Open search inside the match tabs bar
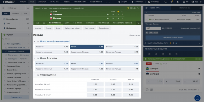 pyautogui.click(x=138, y=23)
